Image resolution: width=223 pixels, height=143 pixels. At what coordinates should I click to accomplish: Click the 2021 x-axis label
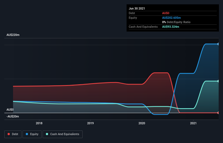pyautogui.click(x=193, y=123)
